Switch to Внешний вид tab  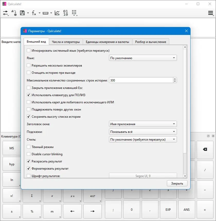[x=36, y=42]
